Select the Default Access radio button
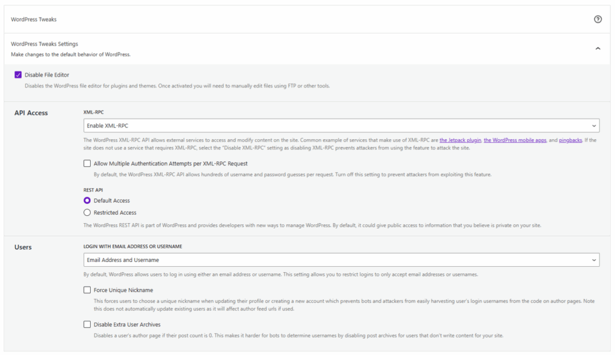This screenshot has width=615, height=355. [88, 200]
